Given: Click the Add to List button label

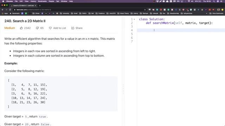Looking at the screenshot, I should point(59,28).
